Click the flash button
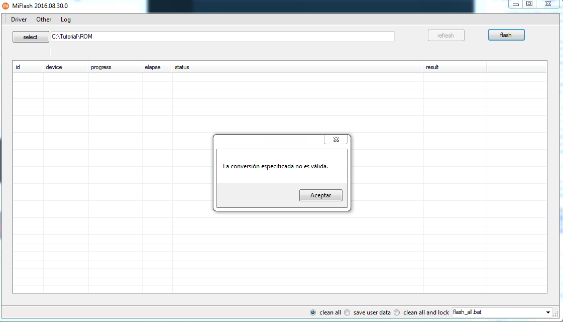 click(506, 35)
